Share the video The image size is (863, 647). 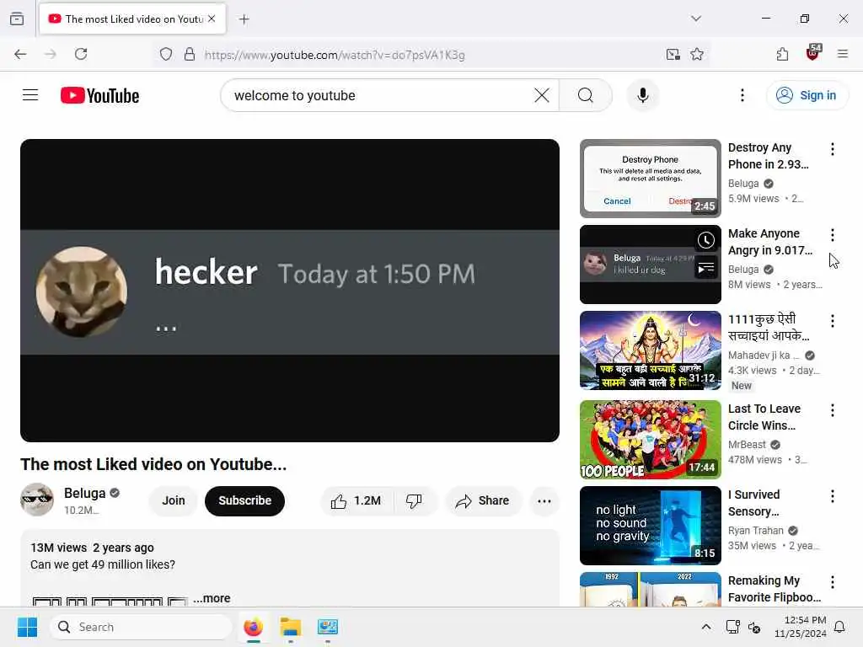click(483, 500)
